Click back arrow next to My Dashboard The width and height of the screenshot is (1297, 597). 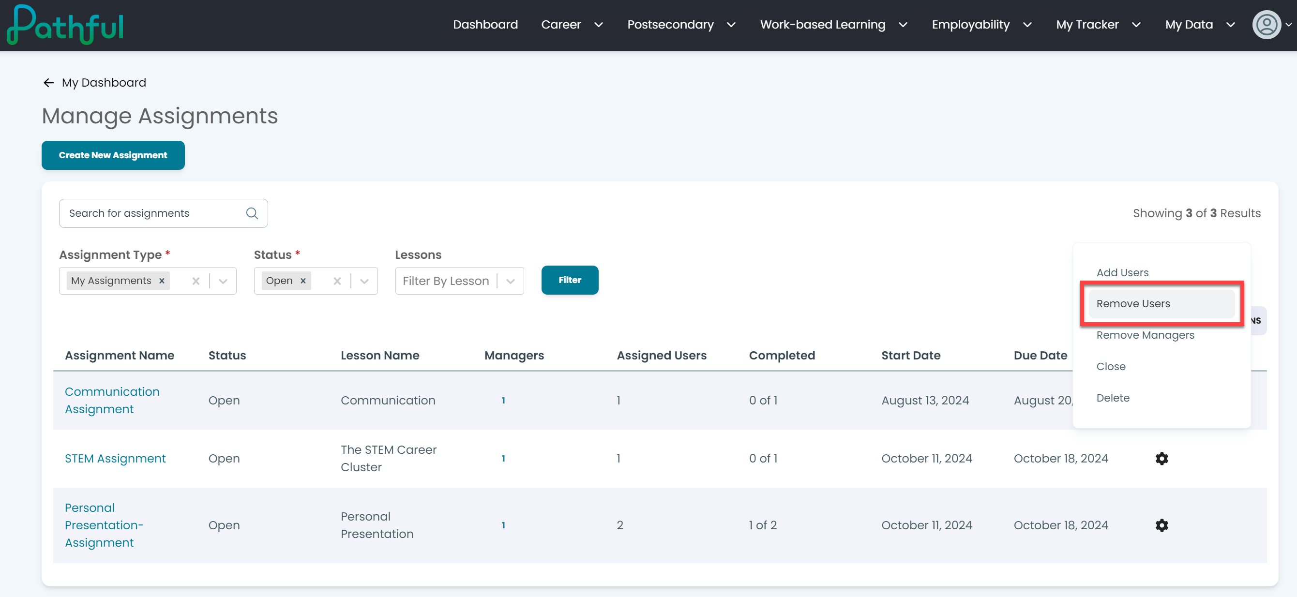coord(49,83)
